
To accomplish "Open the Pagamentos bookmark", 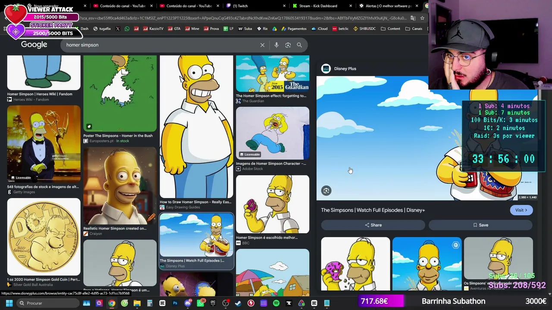I will click(294, 29).
